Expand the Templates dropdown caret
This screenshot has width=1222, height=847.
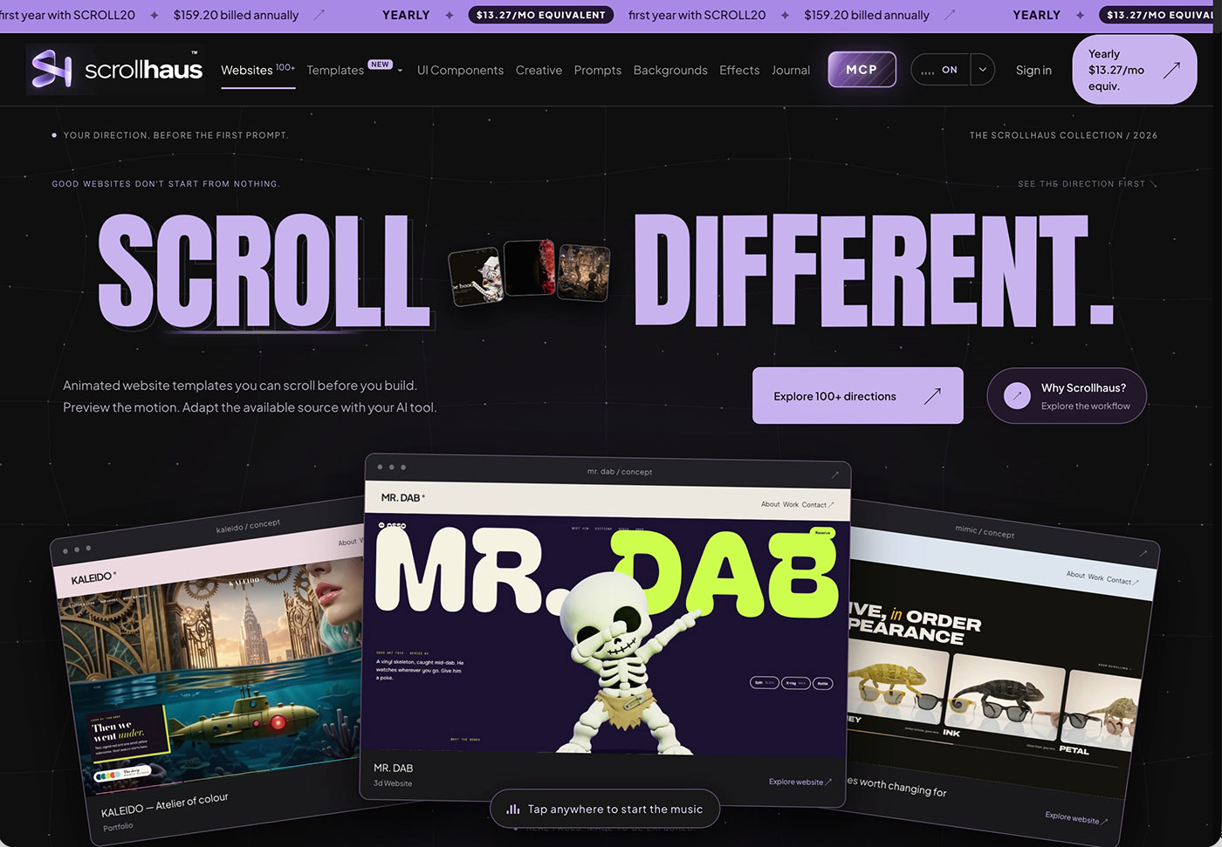pyautogui.click(x=400, y=71)
